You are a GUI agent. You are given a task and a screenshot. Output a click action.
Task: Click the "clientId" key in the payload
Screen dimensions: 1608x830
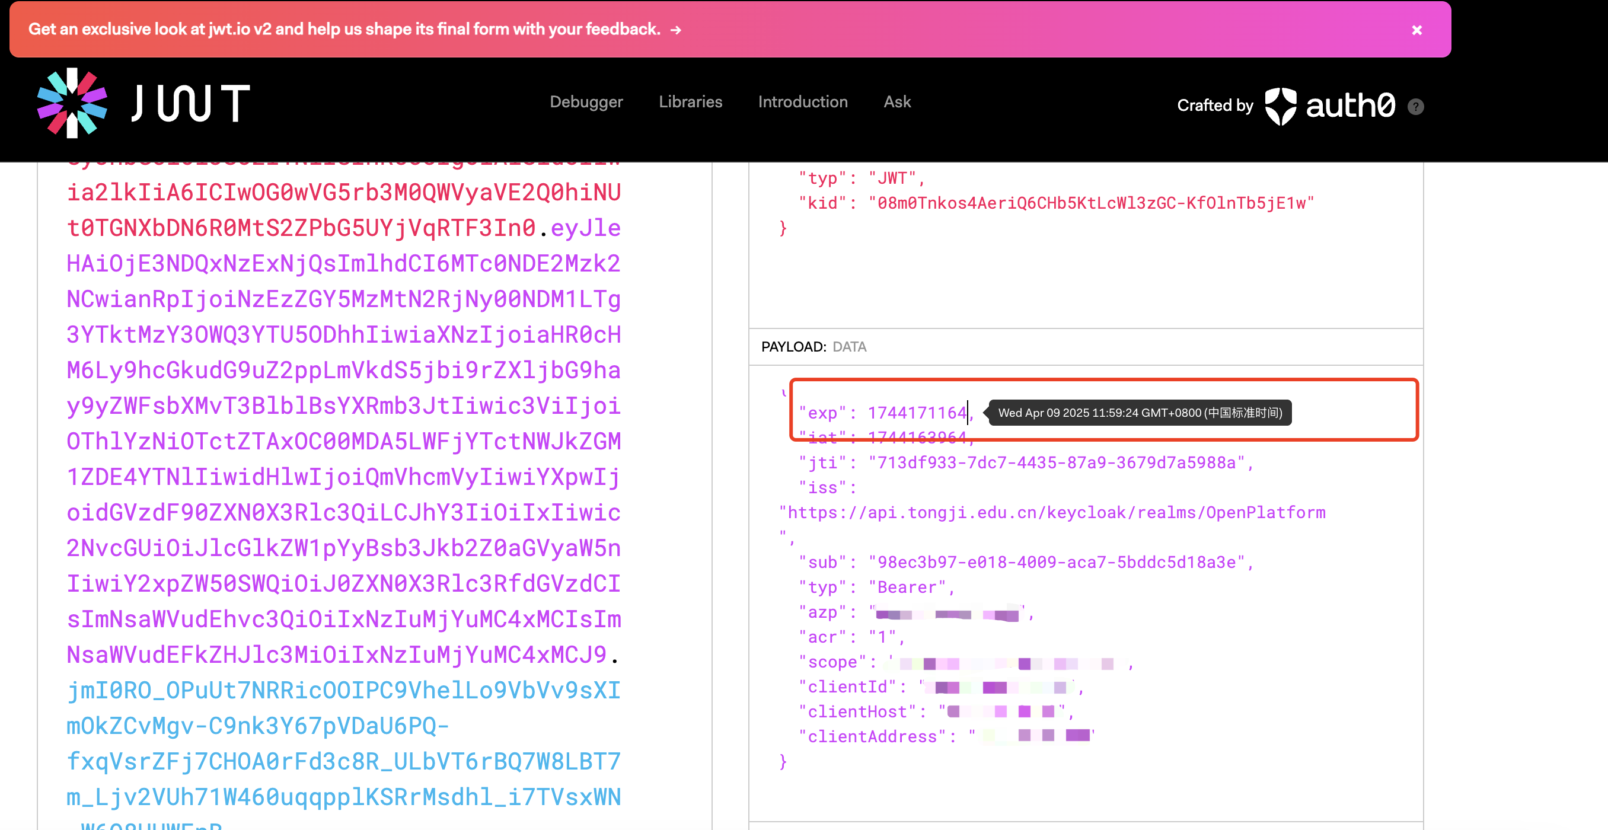847,687
